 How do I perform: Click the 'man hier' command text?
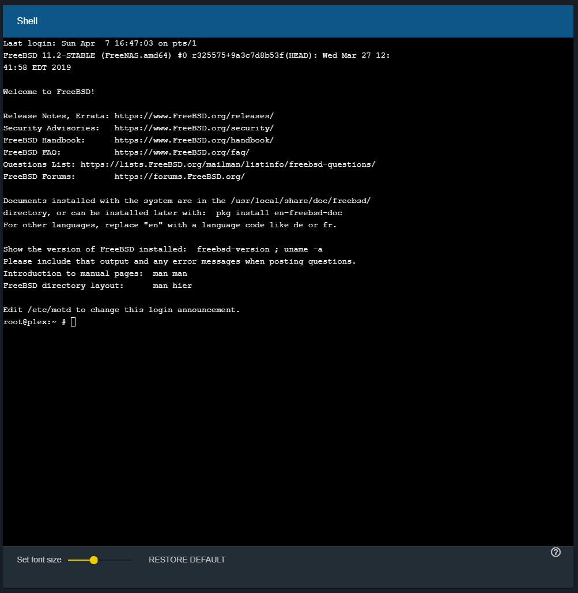click(x=172, y=286)
